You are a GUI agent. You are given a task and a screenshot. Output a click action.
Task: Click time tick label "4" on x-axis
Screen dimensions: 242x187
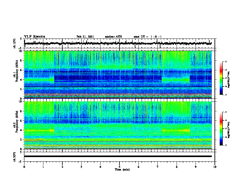click(x=101, y=167)
